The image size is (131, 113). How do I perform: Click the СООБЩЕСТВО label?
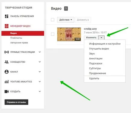(x=18, y=62)
